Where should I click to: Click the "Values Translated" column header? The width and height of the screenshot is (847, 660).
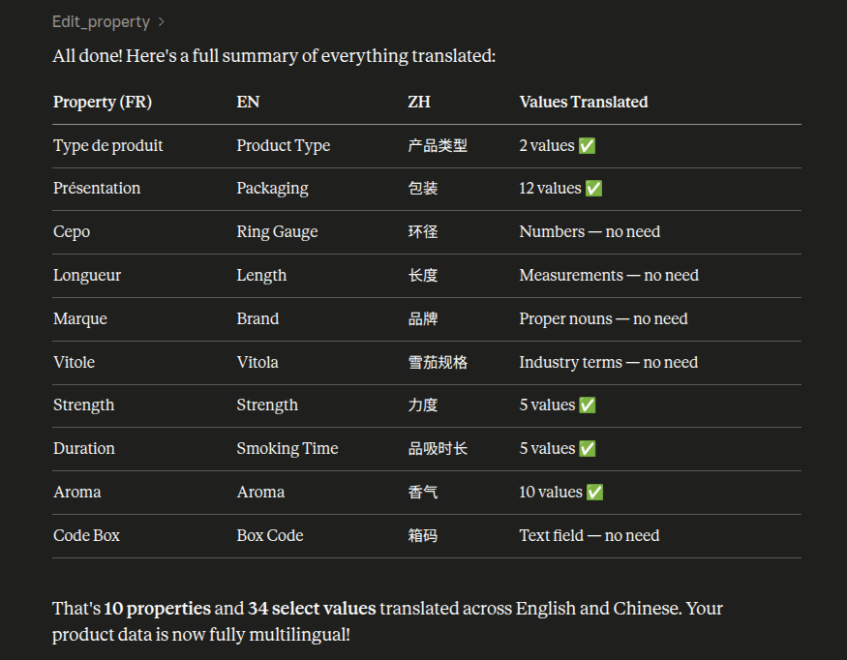583,103
